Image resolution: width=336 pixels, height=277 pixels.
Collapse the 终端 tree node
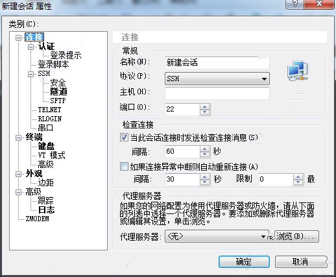pyautogui.click(x=19, y=138)
